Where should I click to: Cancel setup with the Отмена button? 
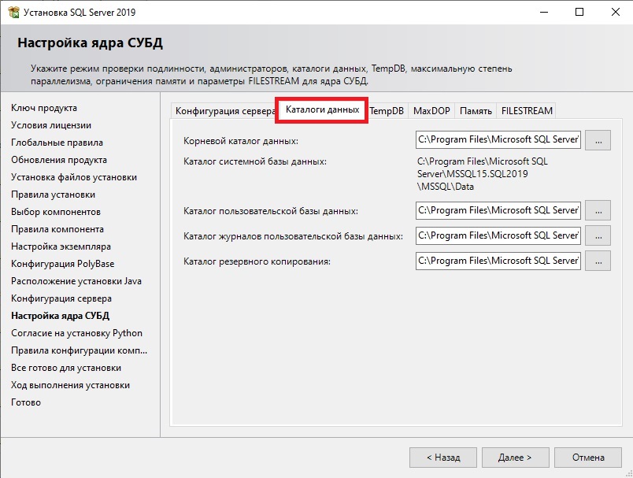click(588, 458)
